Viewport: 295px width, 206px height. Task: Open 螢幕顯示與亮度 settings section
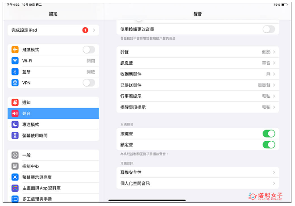(x=54, y=177)
